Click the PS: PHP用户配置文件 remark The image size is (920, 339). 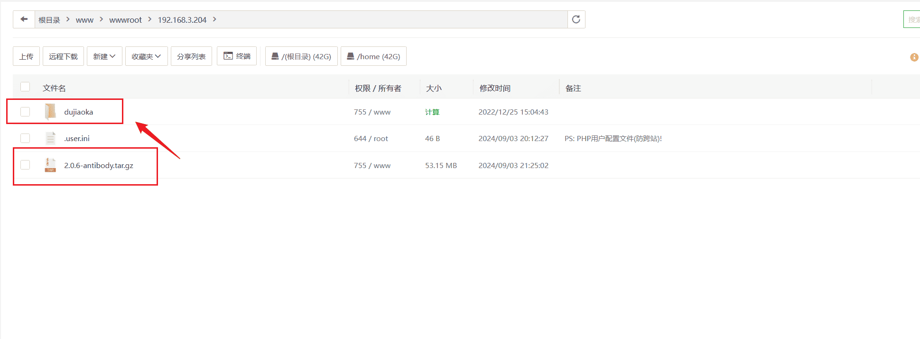[x=613, y=139]
